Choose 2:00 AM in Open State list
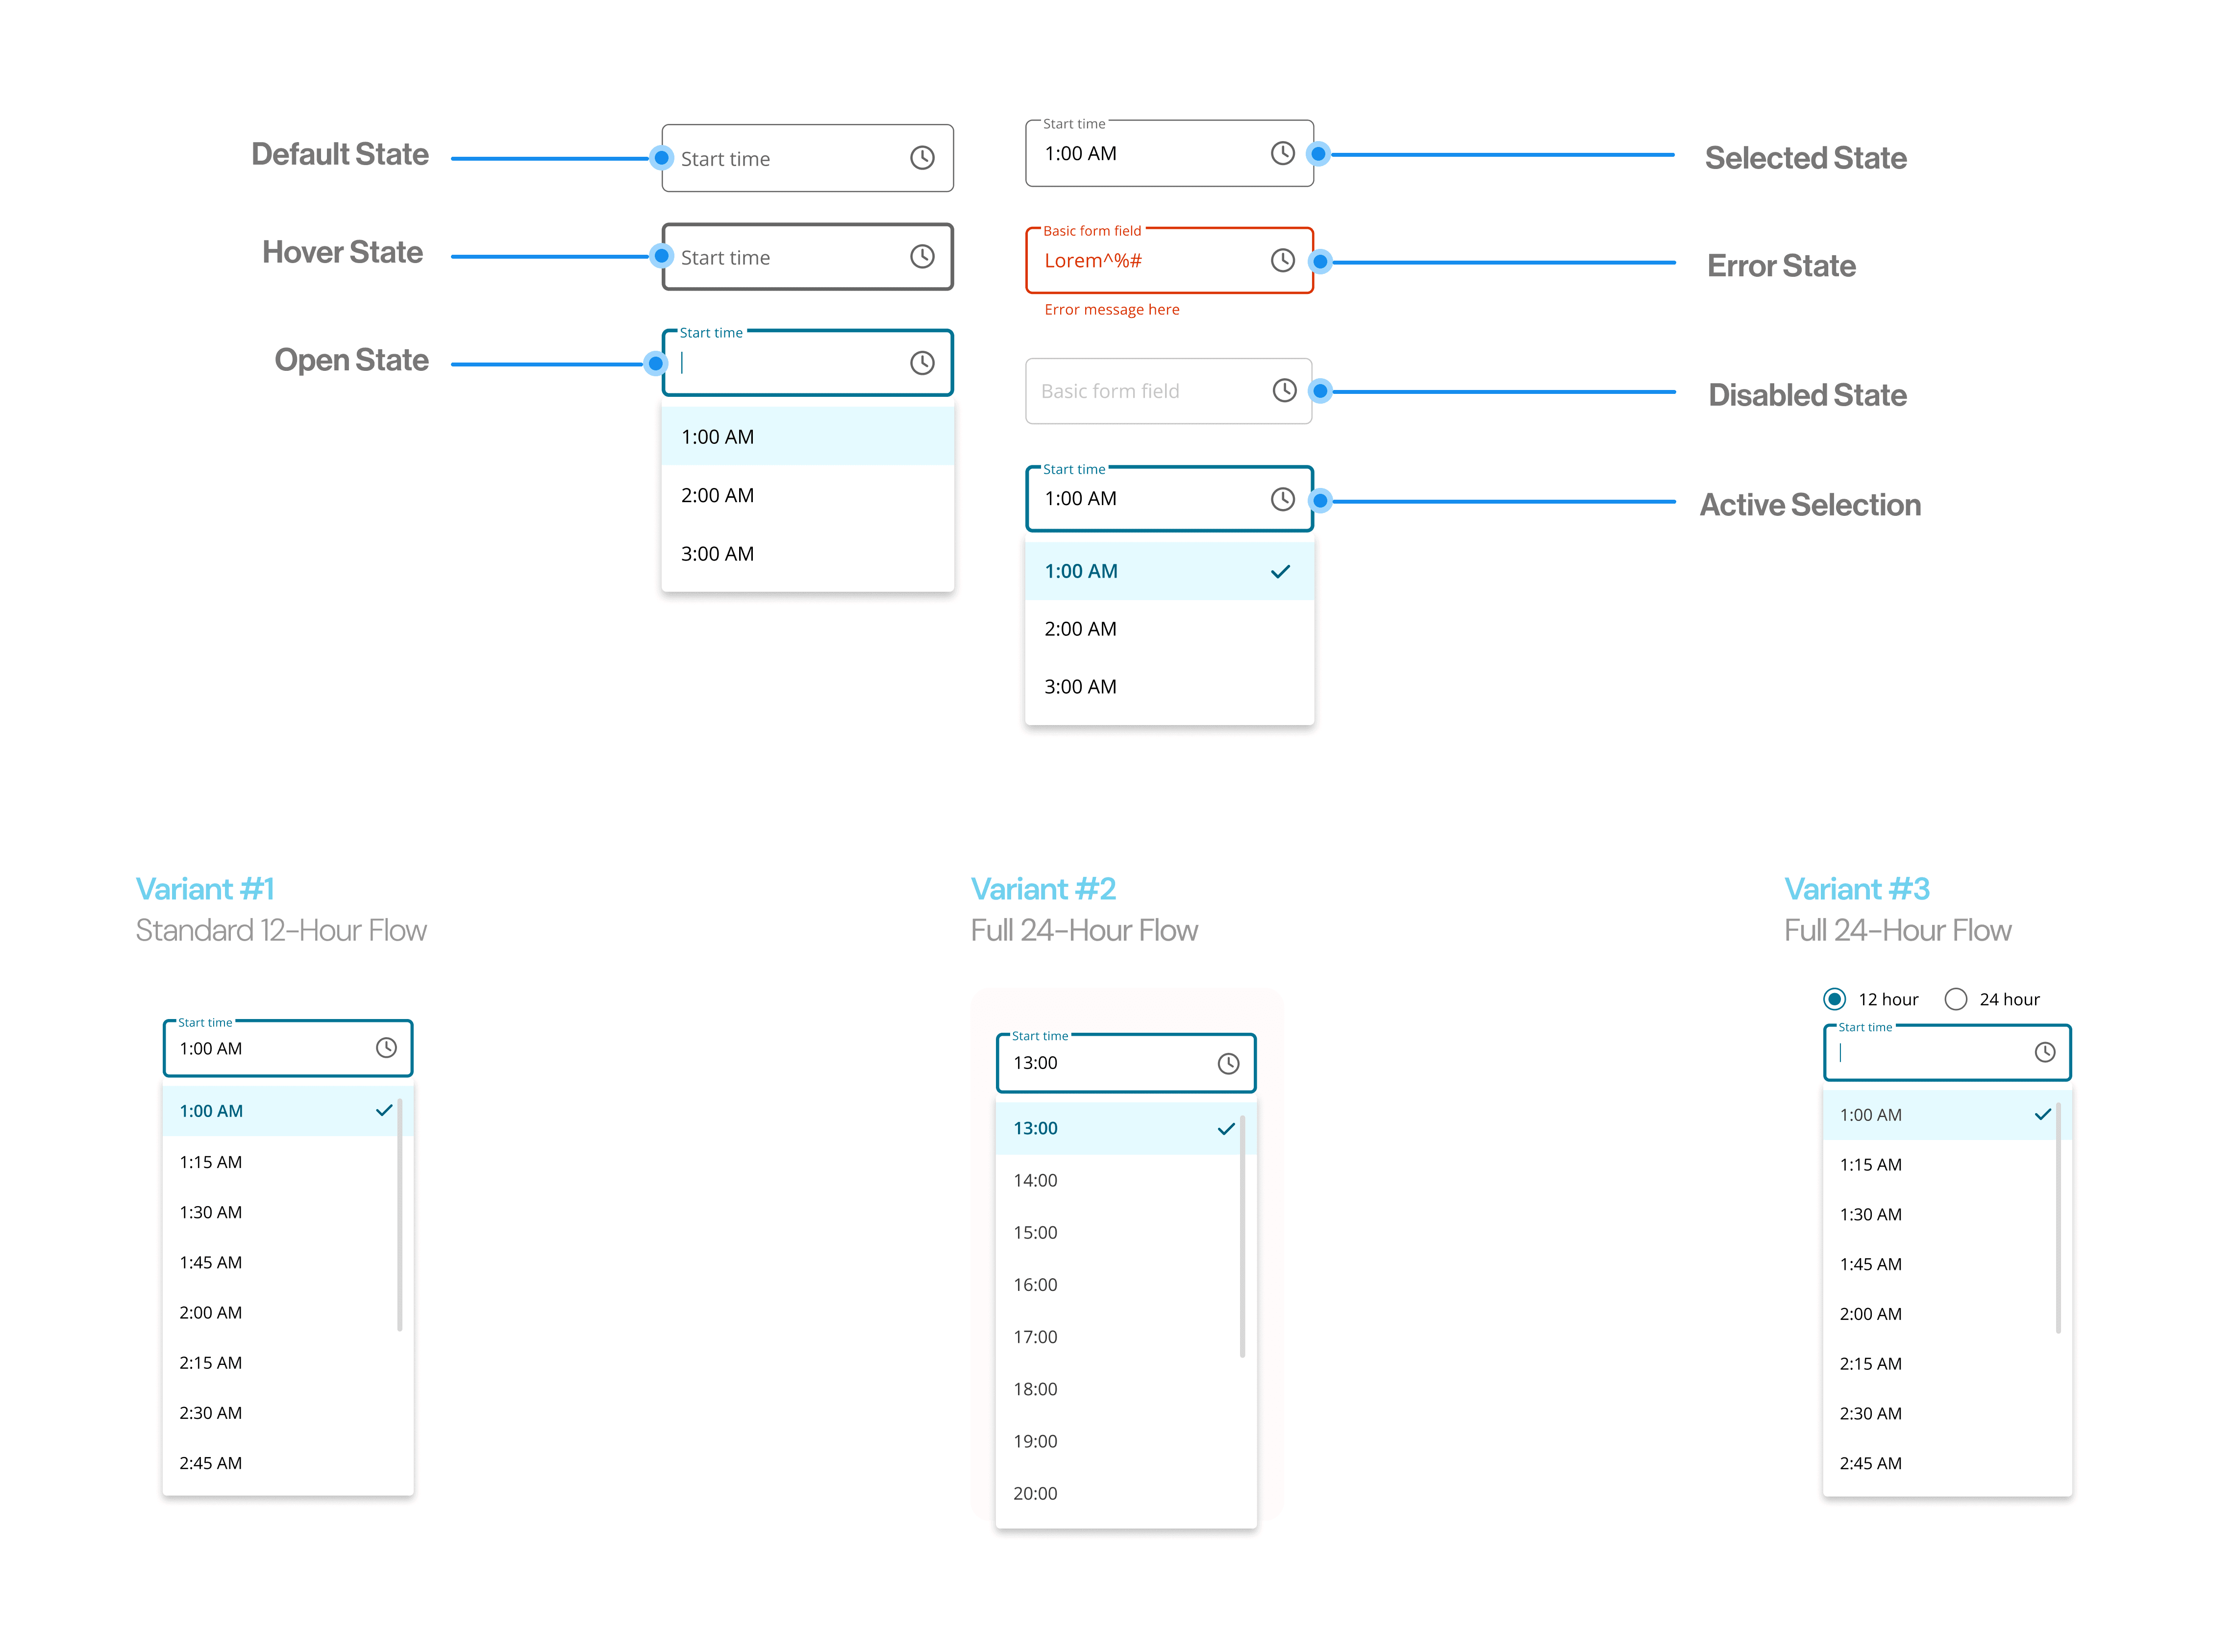 [718, 495]
